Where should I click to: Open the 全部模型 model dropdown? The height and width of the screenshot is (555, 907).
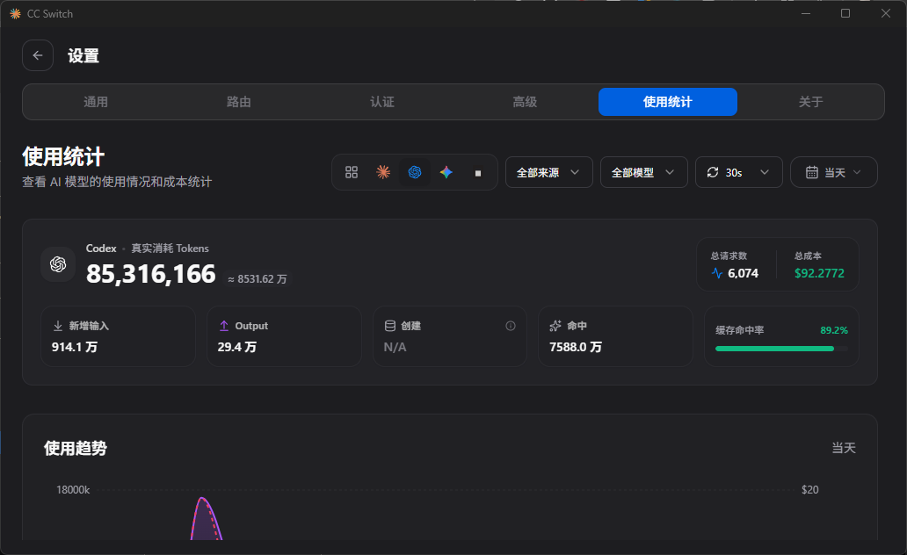tap(644, 172)
